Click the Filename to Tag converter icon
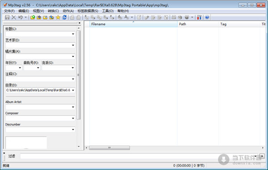The height and width of the screenshot is (170, 268). [x=93, y=17]
